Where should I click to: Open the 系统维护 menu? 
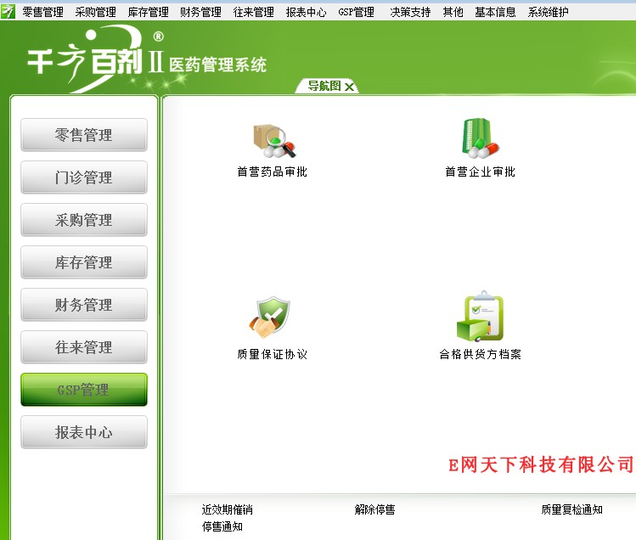point(548,12)
